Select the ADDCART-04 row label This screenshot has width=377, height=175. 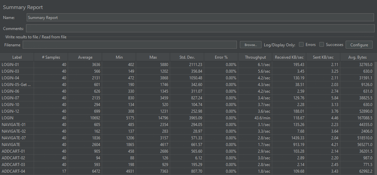[x=13, y=171]
